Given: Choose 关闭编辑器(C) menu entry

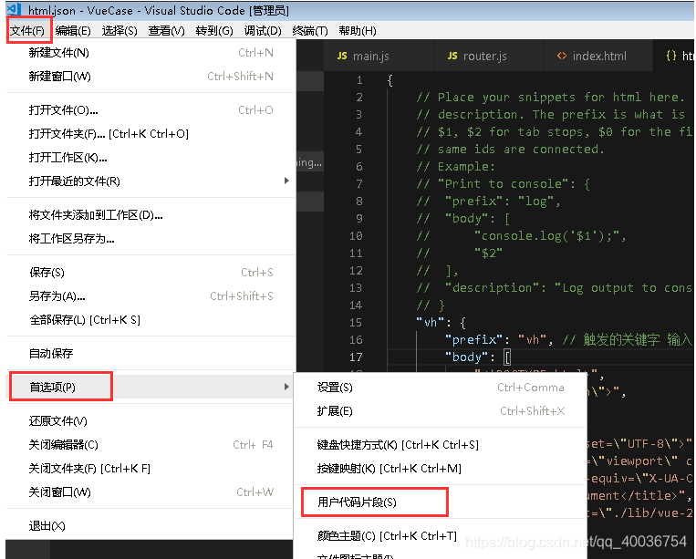Looking at the screenshot, I should [151, 444].
